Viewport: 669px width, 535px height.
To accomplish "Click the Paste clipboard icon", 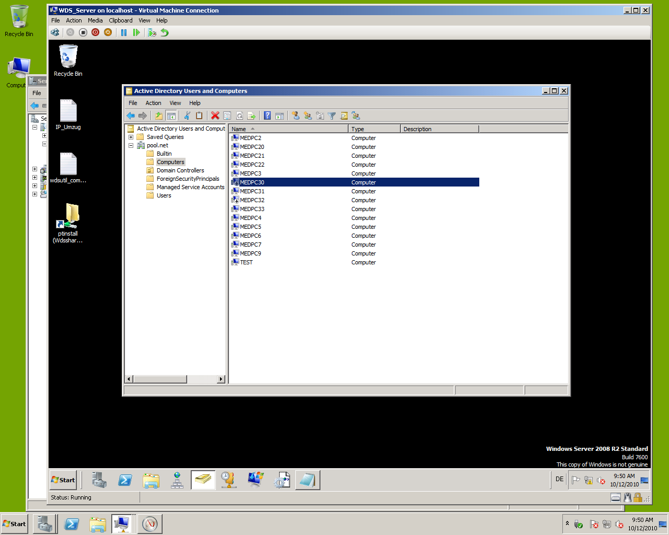I will click(199, 115).
